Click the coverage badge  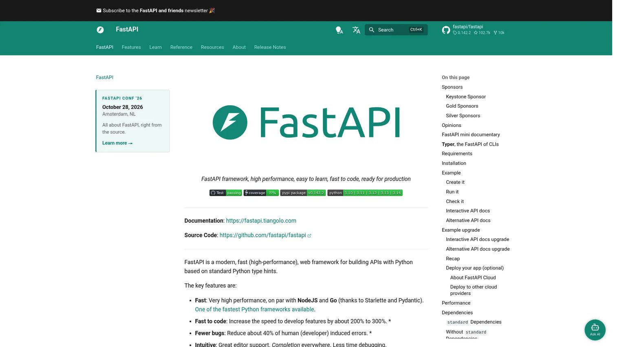(261, 193)
